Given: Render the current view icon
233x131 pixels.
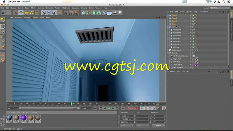Looking at the screenshot, I should [66, 13].
